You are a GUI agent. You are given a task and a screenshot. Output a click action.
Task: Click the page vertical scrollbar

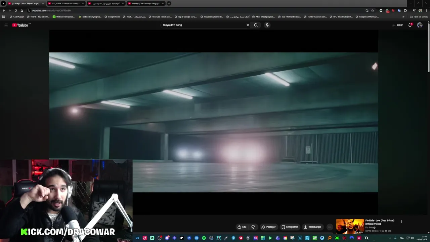(429, 47)
